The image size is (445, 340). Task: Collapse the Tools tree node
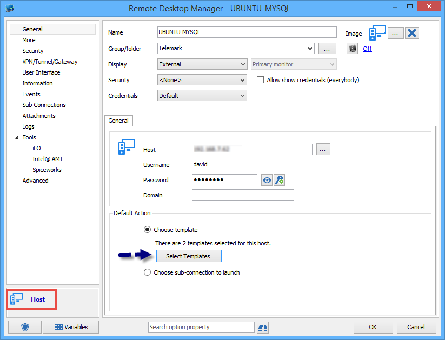click(16, 137)
